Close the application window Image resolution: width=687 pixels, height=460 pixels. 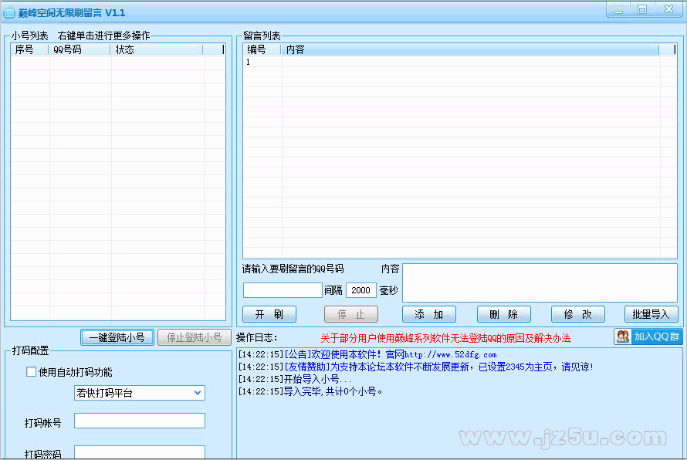668,9
